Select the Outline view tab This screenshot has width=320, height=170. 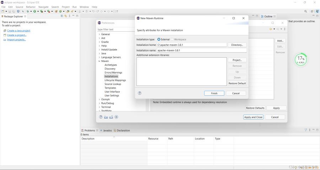click(268, 16)
